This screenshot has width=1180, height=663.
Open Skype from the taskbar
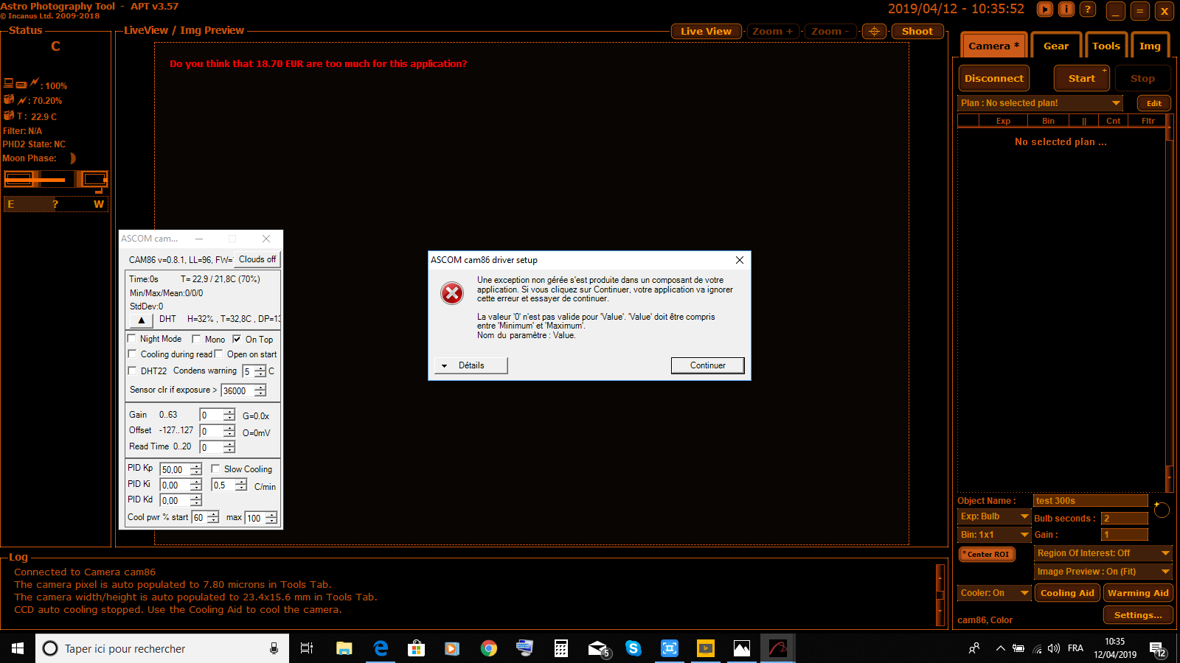click(634, 648)
